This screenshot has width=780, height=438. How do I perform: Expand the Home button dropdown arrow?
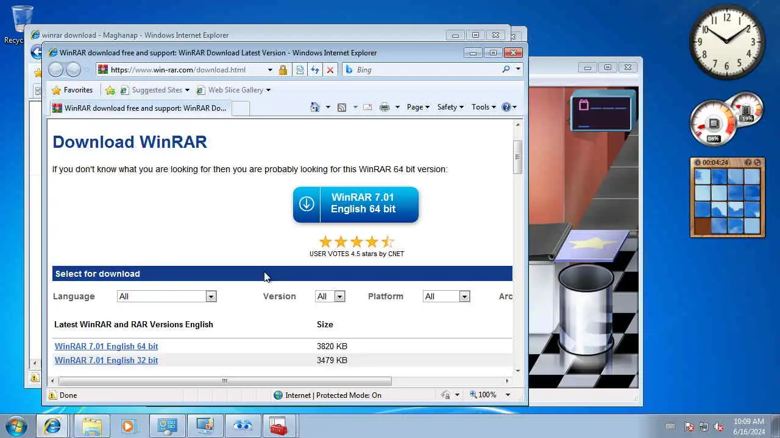(328, 107)
